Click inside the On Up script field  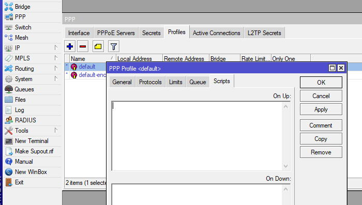(x=197, y=136)
